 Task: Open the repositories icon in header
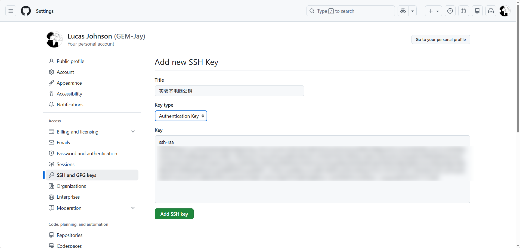pyautogui.click(x=477, y=11)
